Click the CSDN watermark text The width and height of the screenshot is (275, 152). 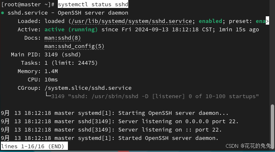click(x=248, y=146)
